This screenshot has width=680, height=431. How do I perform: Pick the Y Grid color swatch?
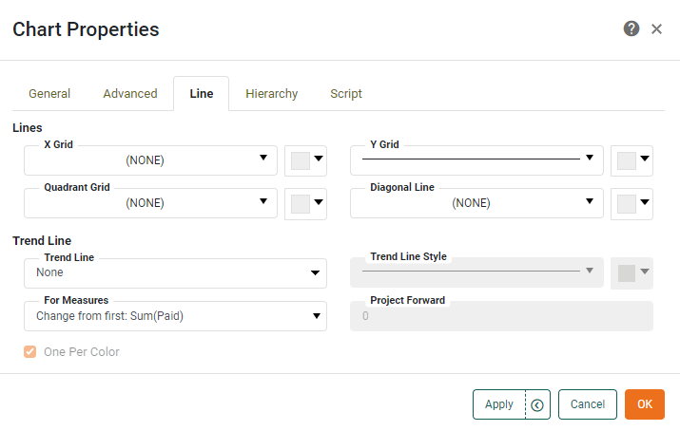pyautogui.click(x=631, y=160)
